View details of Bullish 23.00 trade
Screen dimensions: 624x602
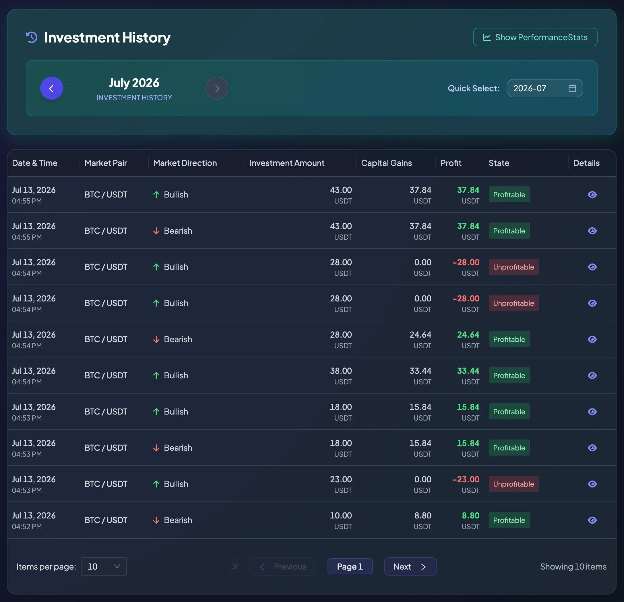pos(592,484)
